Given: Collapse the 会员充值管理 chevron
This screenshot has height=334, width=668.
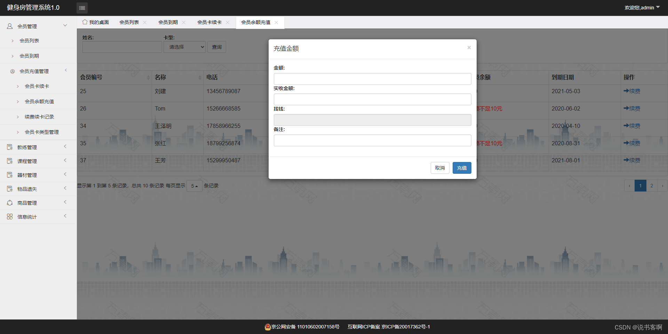Looking at the screenshot, I should coord(66,71).
